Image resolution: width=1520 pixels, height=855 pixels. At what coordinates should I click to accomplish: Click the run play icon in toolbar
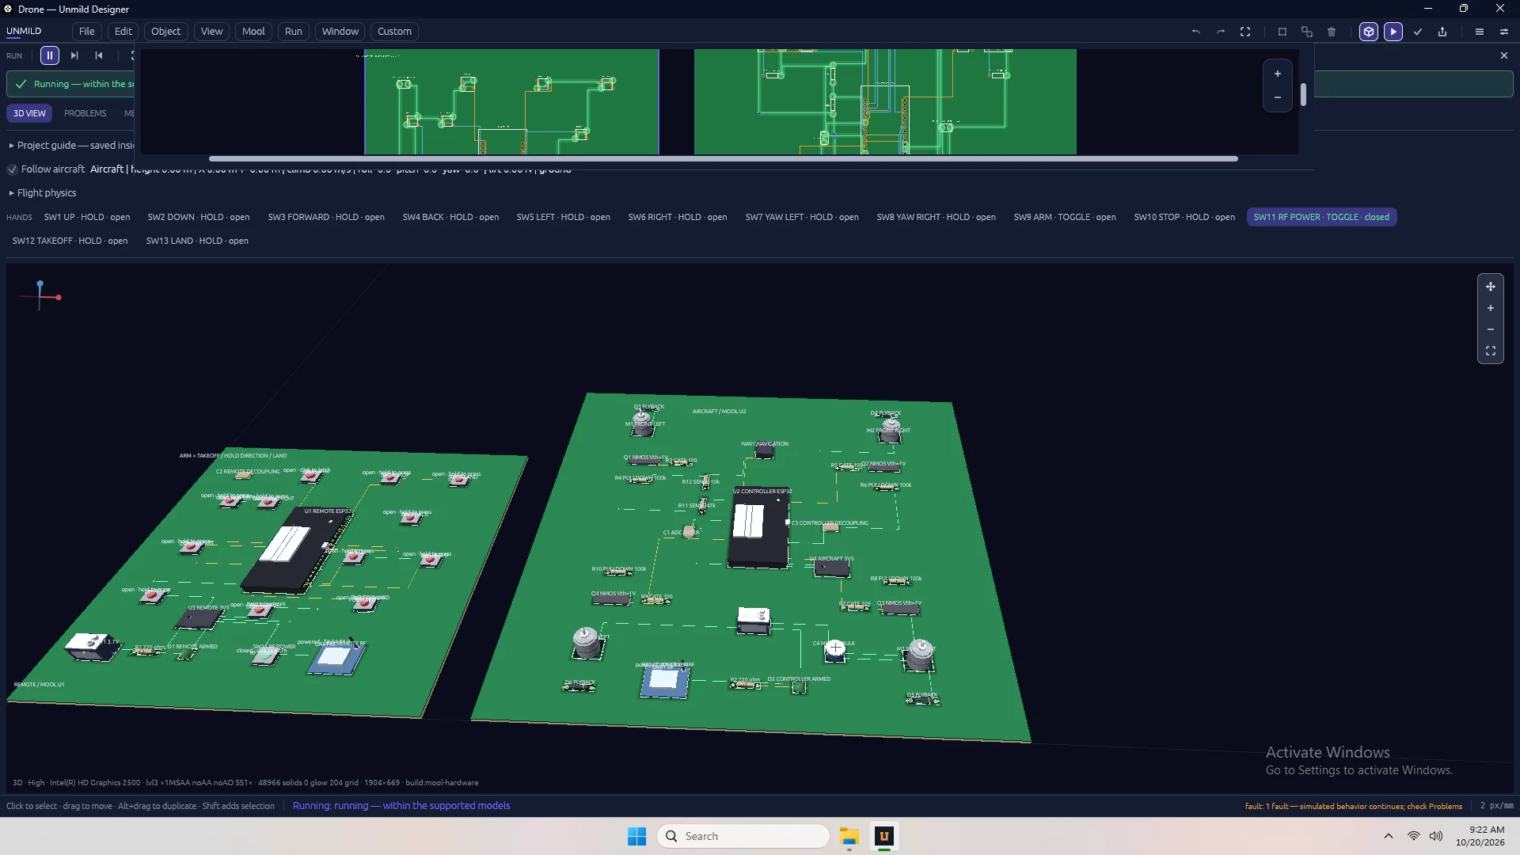(x=1393, y=32)
